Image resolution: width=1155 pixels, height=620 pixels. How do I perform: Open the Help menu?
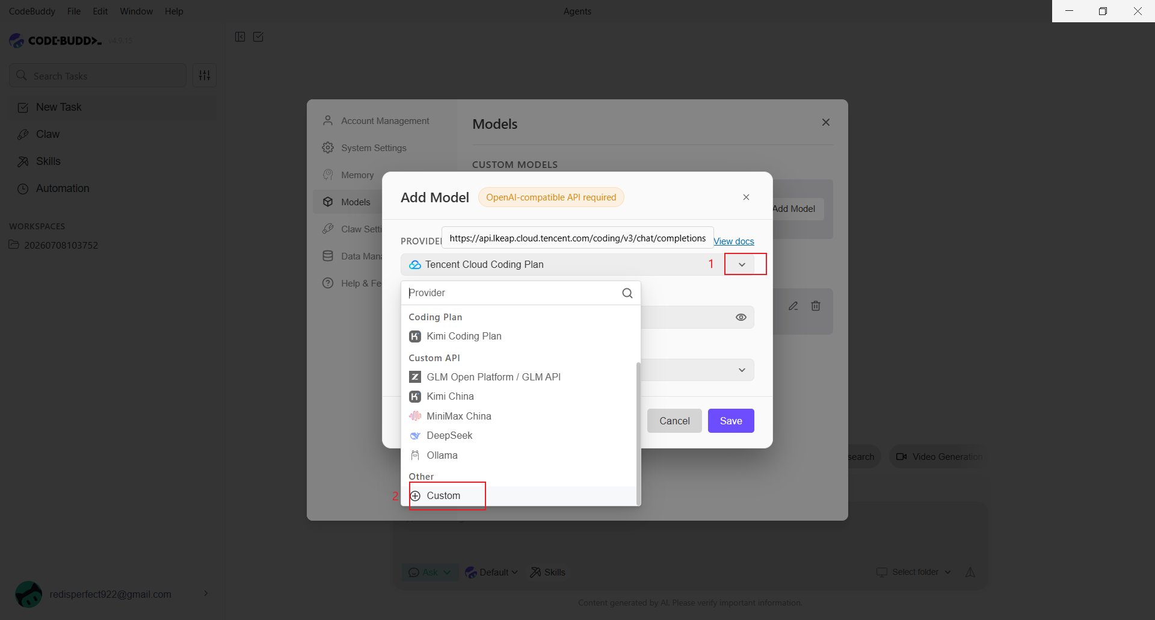[174, 11]
